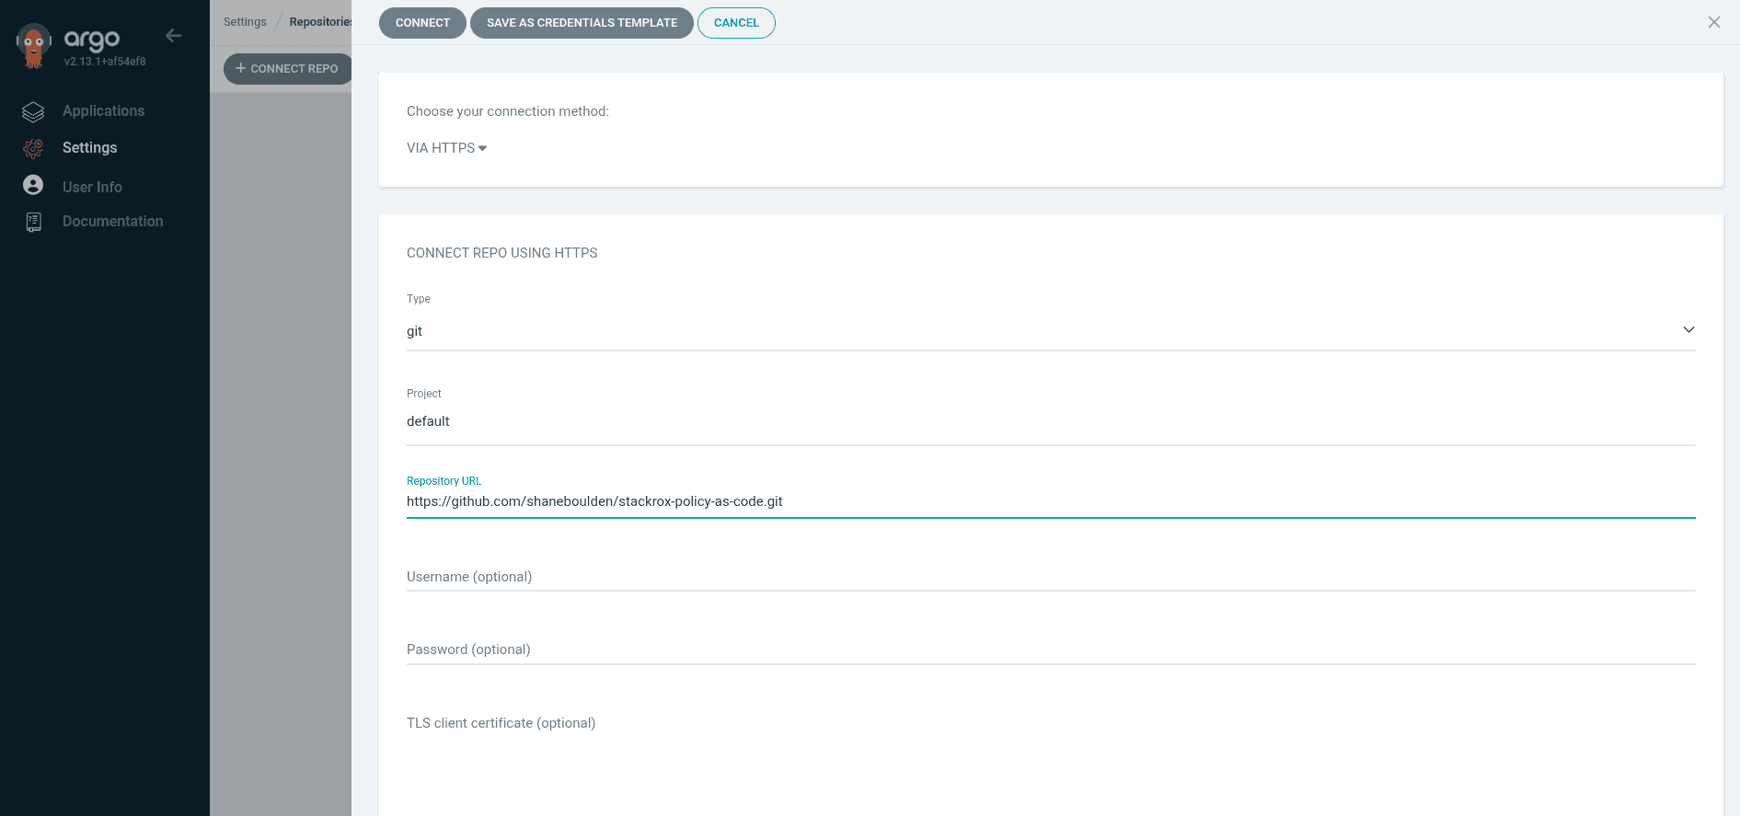Open User Info in the sidebar
Viewport: 1740px width, 816px height.
pos(92,187)
